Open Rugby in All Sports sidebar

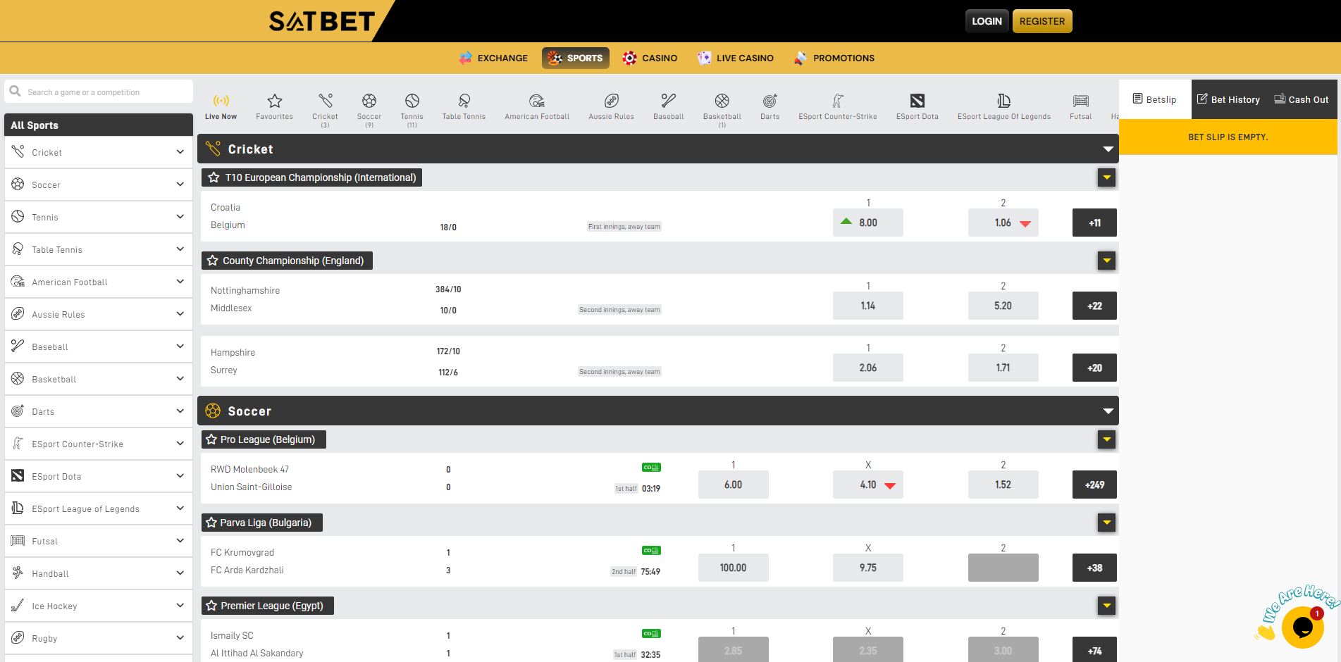tap(99, 638)
